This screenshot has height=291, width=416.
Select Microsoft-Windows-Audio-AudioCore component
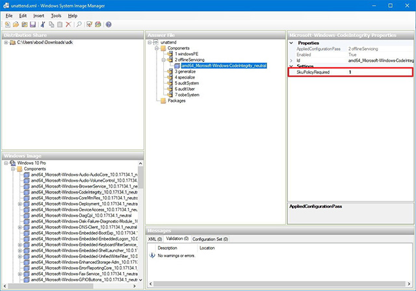[84, 175]
